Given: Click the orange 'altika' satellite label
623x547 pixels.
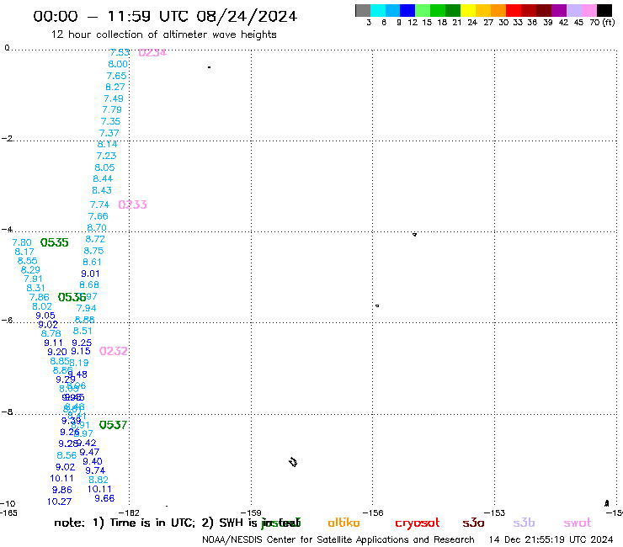Looking at the screenshot, I should [343, 523].
